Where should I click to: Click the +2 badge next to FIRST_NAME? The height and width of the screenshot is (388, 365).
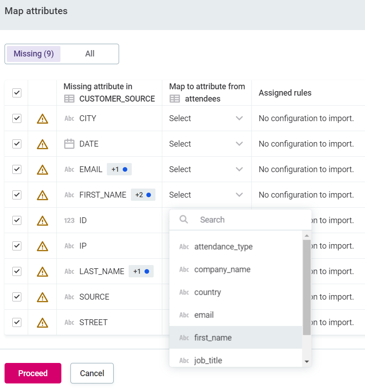click(143, 195)
